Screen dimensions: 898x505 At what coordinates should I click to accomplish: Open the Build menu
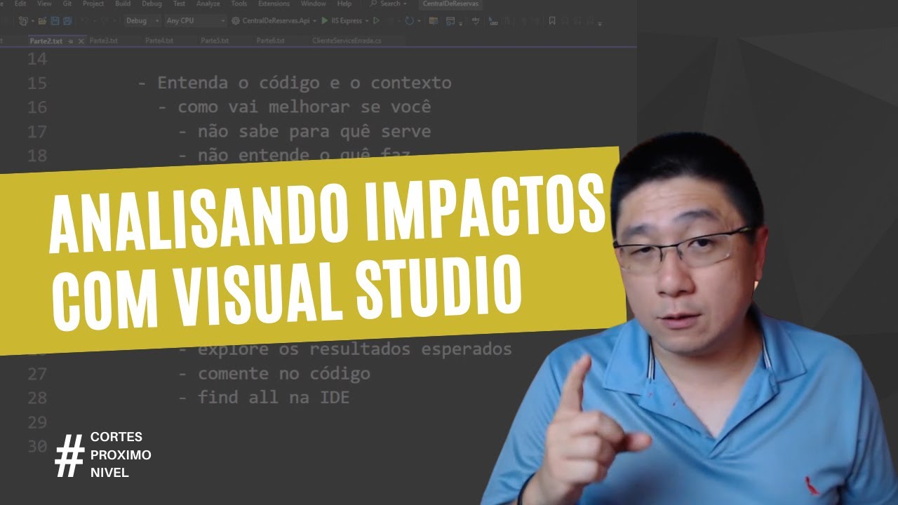(x=123, y=4)
